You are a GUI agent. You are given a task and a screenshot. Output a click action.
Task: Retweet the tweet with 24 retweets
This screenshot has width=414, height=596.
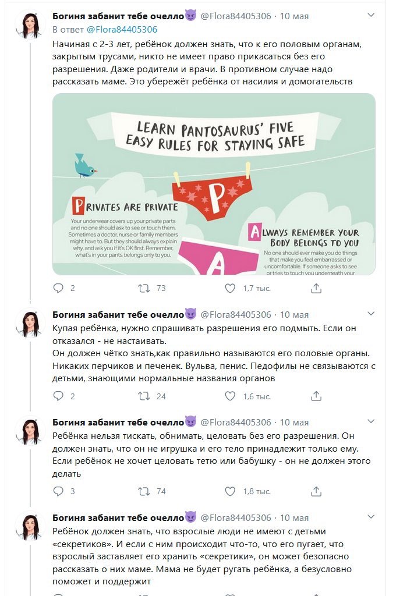click(x=144, y=396)
